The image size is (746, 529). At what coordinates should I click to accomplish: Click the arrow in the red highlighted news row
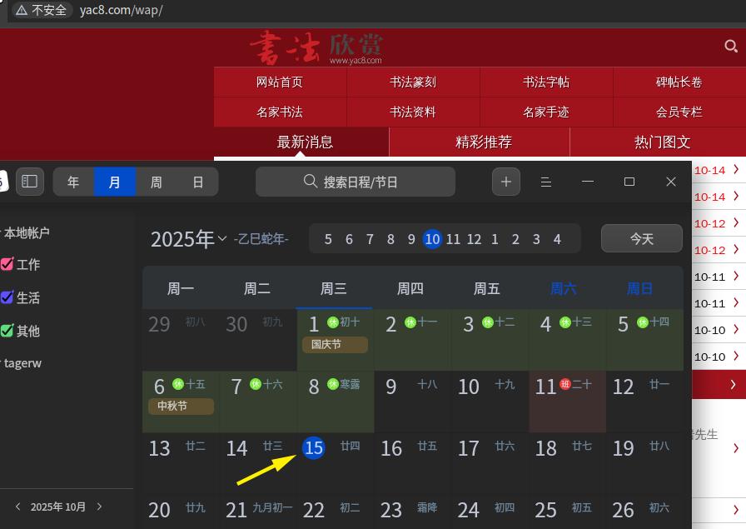(733, 384)
